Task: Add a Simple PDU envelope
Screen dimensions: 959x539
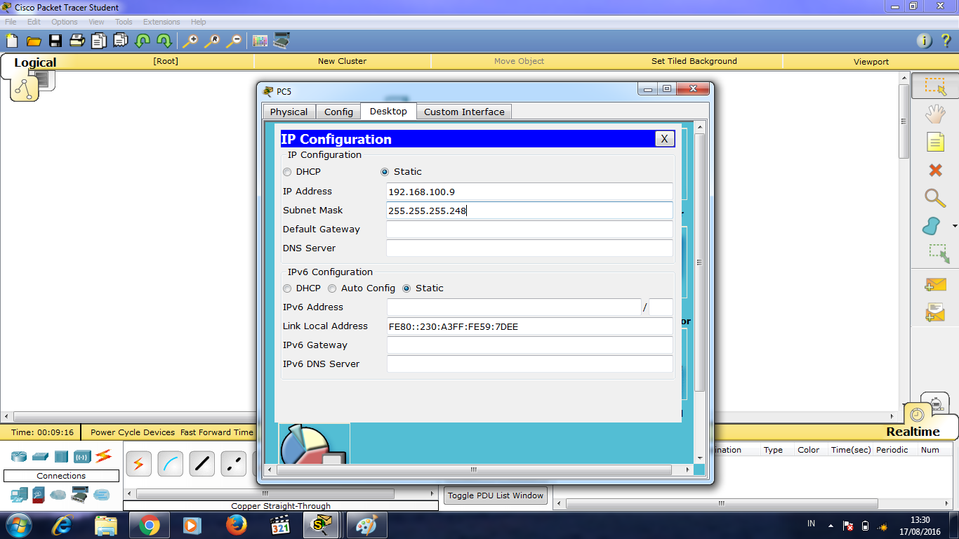Action: click(935, 284)
